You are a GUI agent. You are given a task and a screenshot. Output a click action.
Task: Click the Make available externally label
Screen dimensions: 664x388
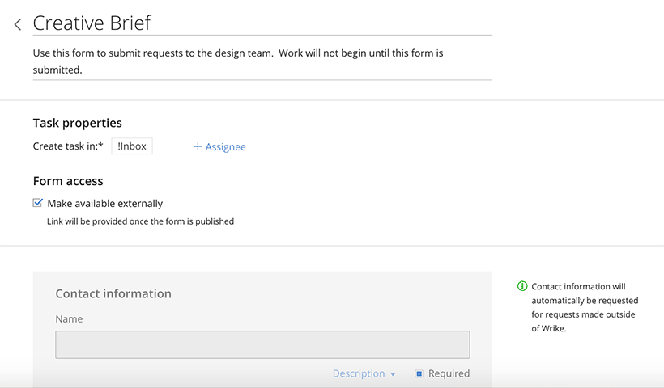click(105, 204)
